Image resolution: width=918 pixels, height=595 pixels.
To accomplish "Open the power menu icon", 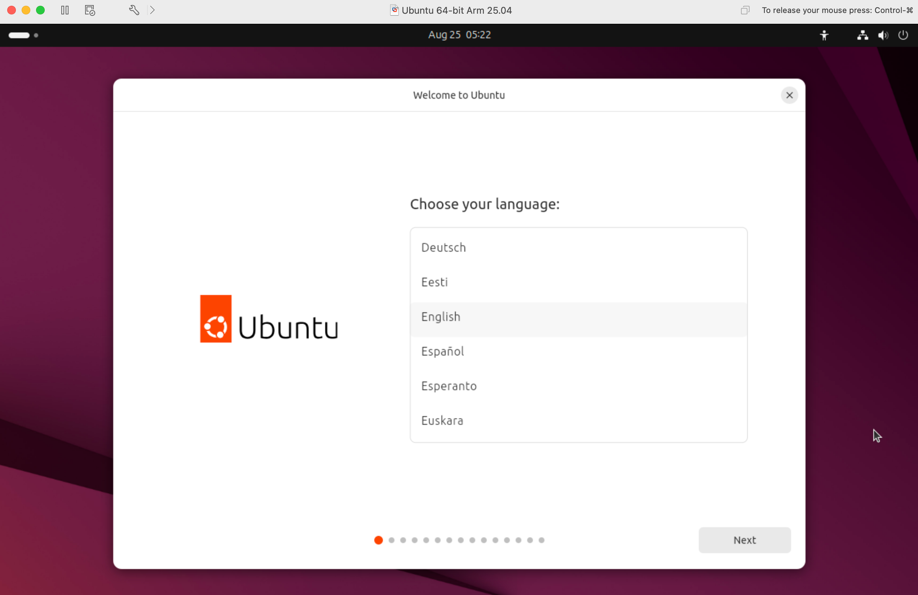I will point(903,35).
